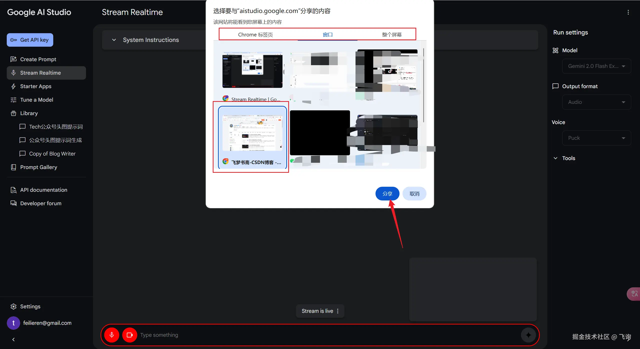Switch to the Chrome 标签页 tab

(x=255, y=35)
